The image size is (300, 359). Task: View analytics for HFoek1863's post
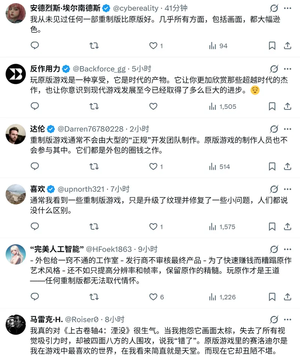[217, 297]
